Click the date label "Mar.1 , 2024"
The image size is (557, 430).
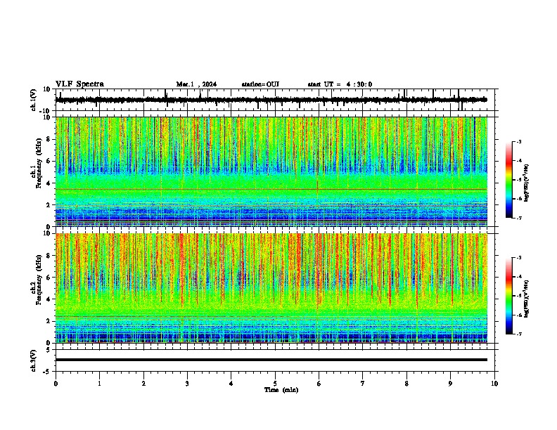196,84
